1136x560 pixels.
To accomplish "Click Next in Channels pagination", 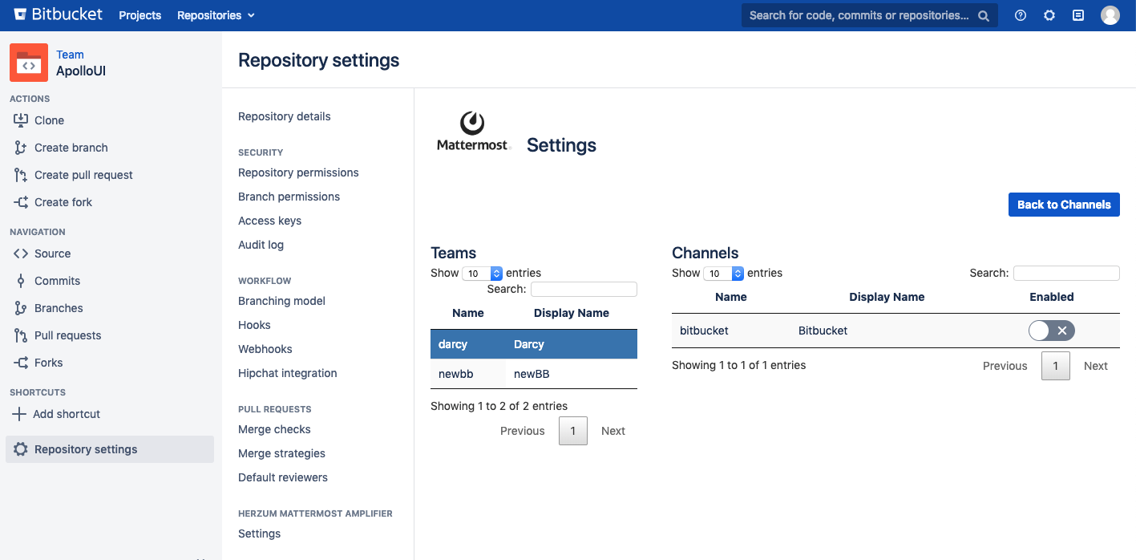I will (1095, 366).
